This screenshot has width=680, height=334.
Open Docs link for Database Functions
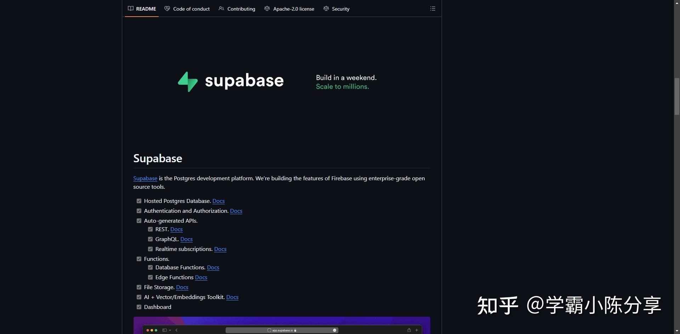click(x=213, y=267)
